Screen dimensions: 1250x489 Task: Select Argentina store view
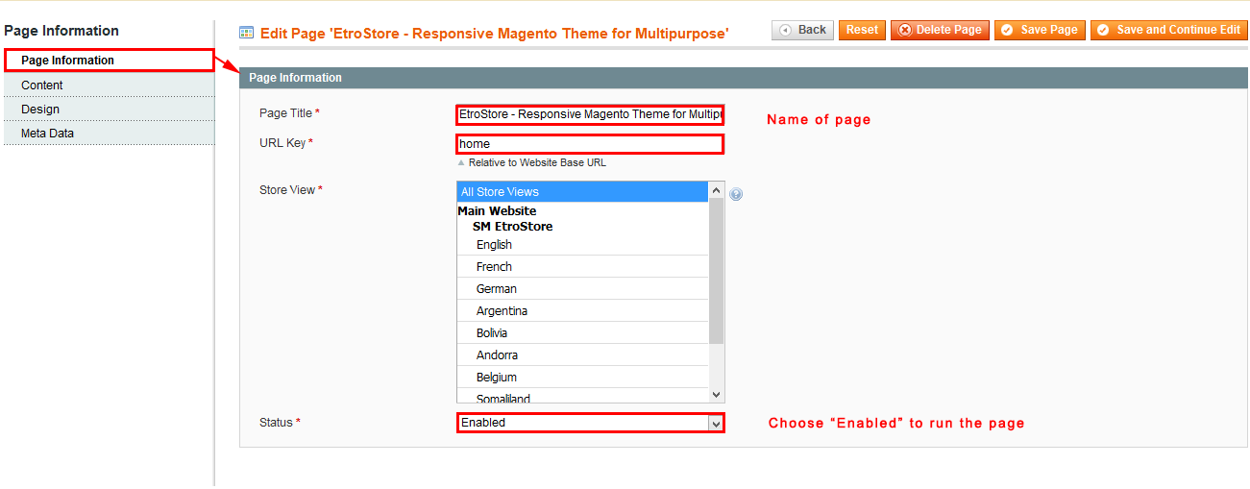[582, 311]
